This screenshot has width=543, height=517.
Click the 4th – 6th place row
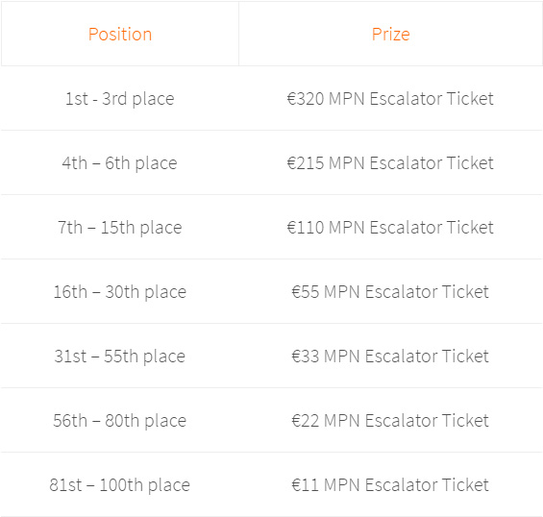(271, 162)
